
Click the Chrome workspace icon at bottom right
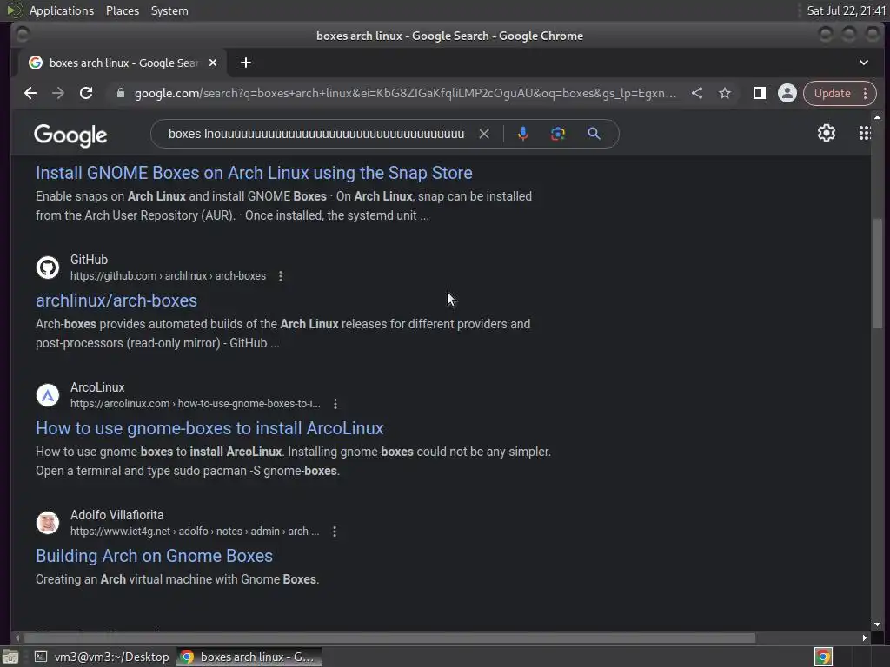[823, 657]
